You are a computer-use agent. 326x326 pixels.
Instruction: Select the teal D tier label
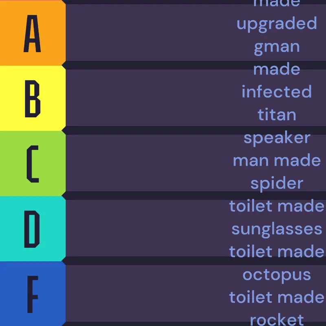[x=33, y=229]
